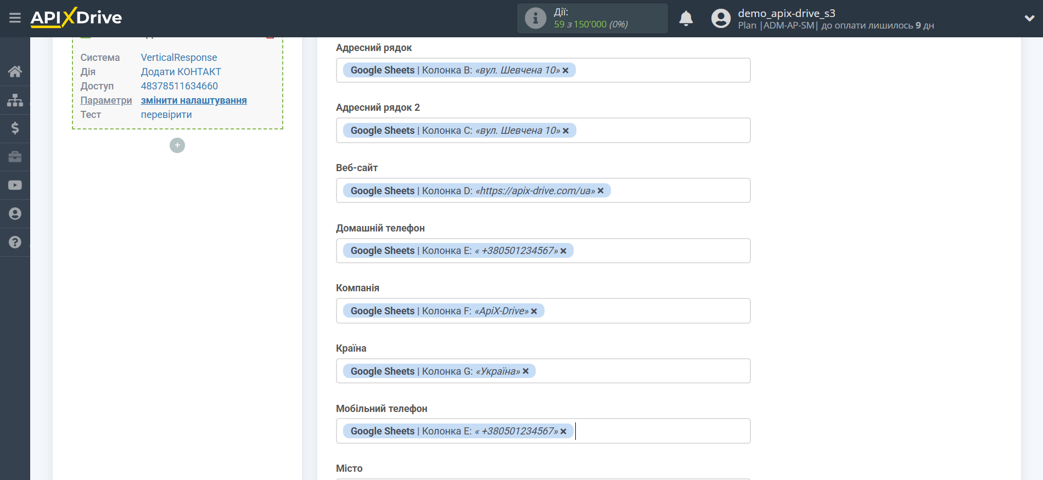Add a new step with plus button
1043x480 pixels.
pos(177,145)
